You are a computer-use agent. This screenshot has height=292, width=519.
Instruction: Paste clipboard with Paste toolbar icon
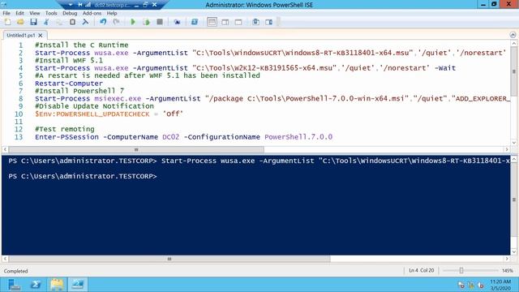point(72,22)
